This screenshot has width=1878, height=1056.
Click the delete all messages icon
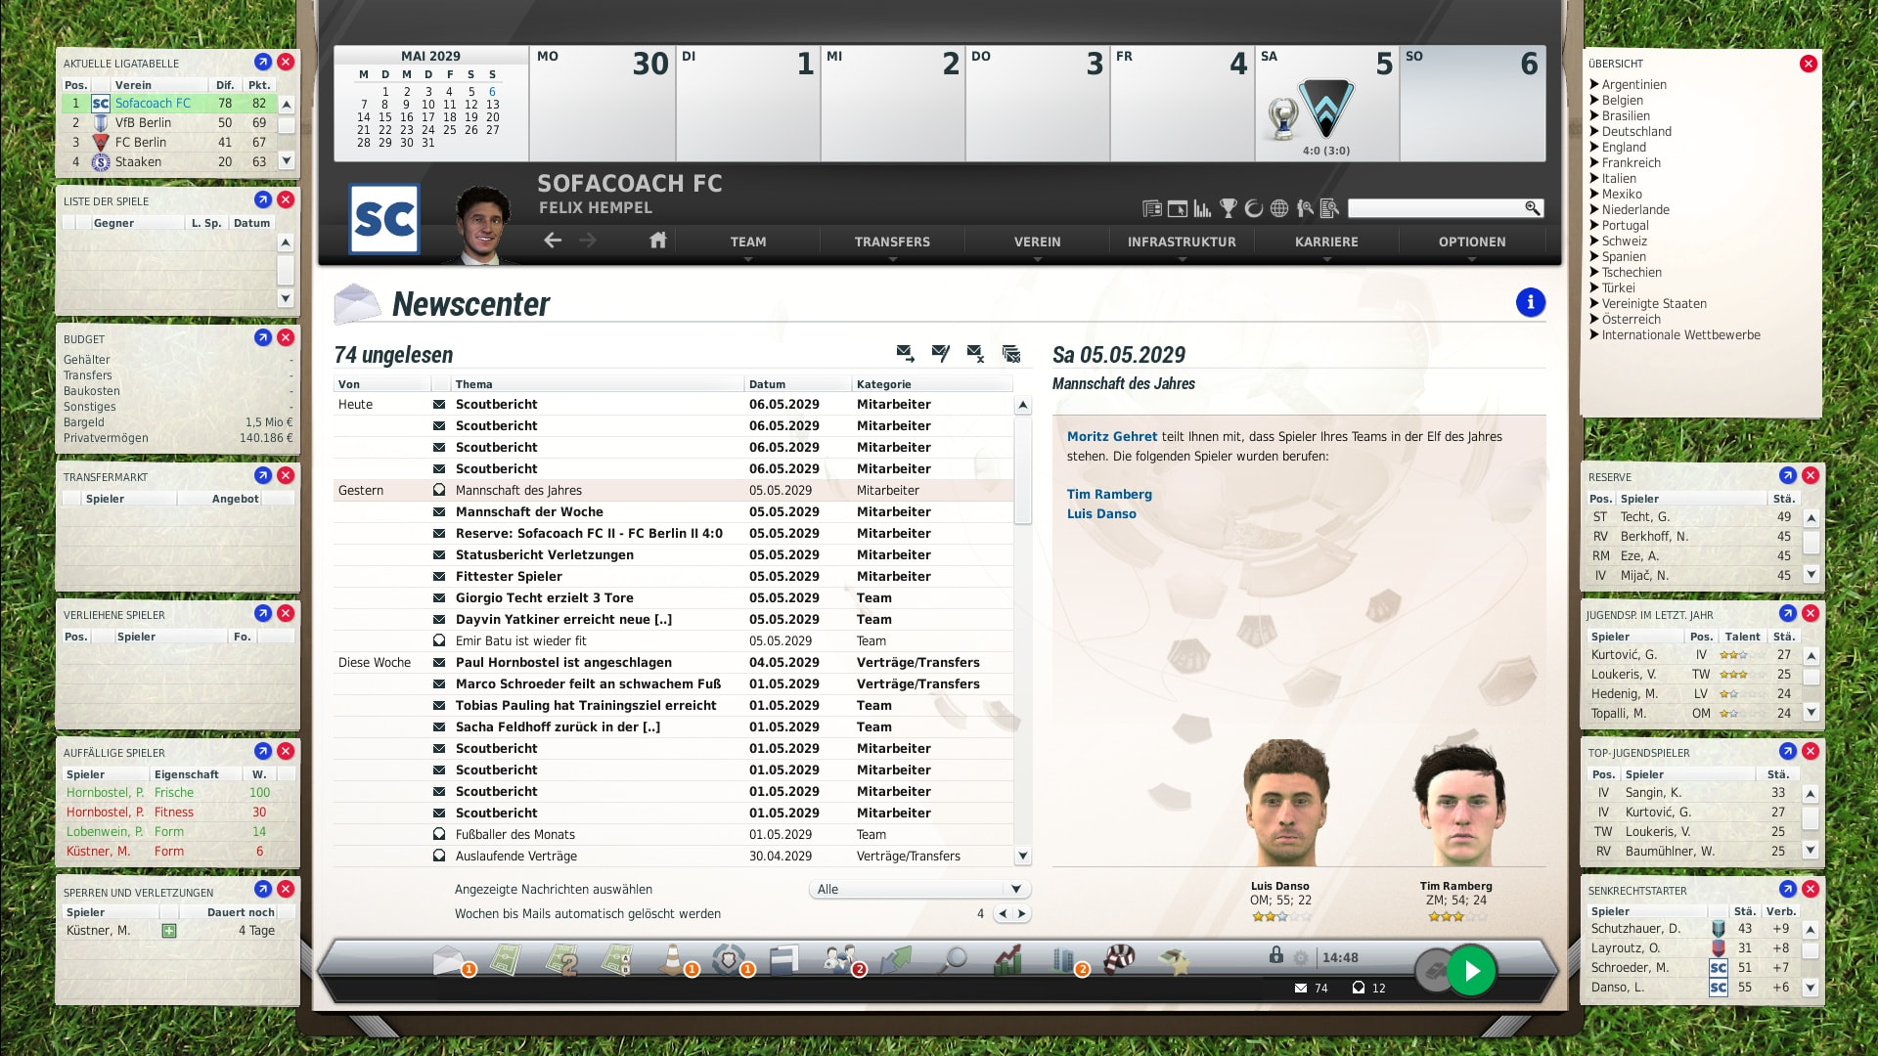[x=1011, y=353]
